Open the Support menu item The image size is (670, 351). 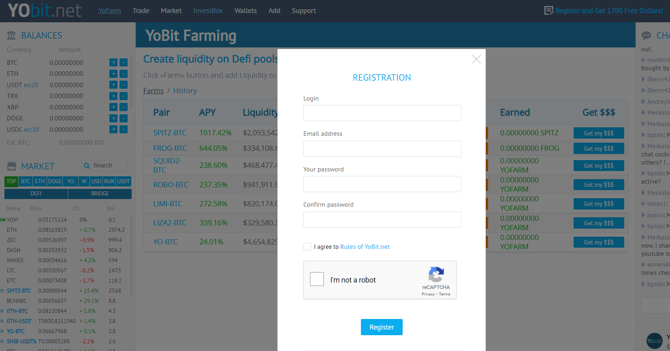[304, 11]
